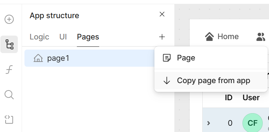Click the plus icon to add page

point(162,37)
